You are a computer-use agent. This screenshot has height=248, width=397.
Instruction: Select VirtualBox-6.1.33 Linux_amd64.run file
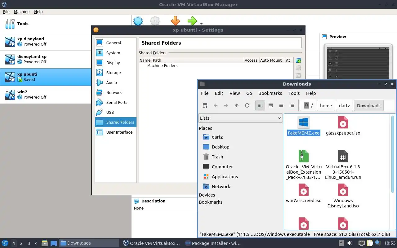[x=343, y=165]
